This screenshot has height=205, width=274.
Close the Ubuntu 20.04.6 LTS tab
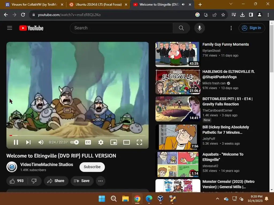[126, 5]
